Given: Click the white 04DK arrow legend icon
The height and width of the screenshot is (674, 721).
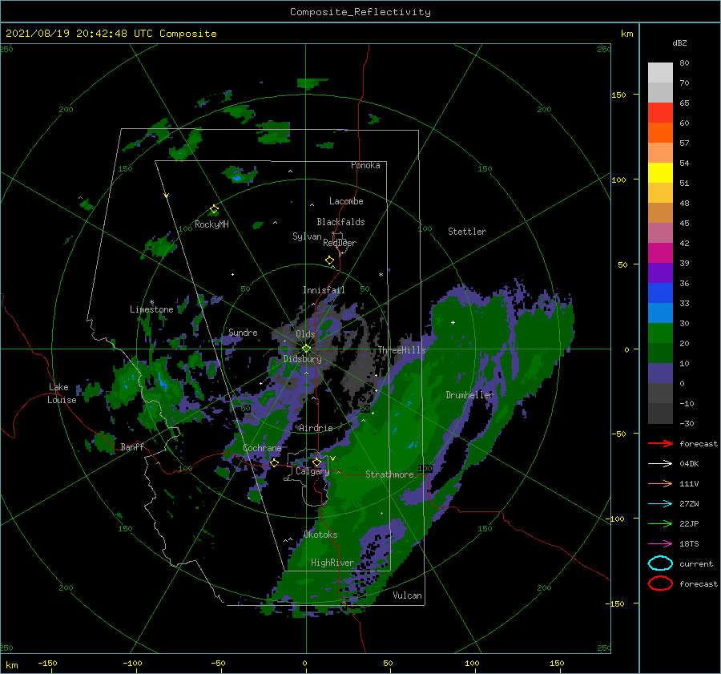Looking at the screenshot, I should tap(660, 463).
